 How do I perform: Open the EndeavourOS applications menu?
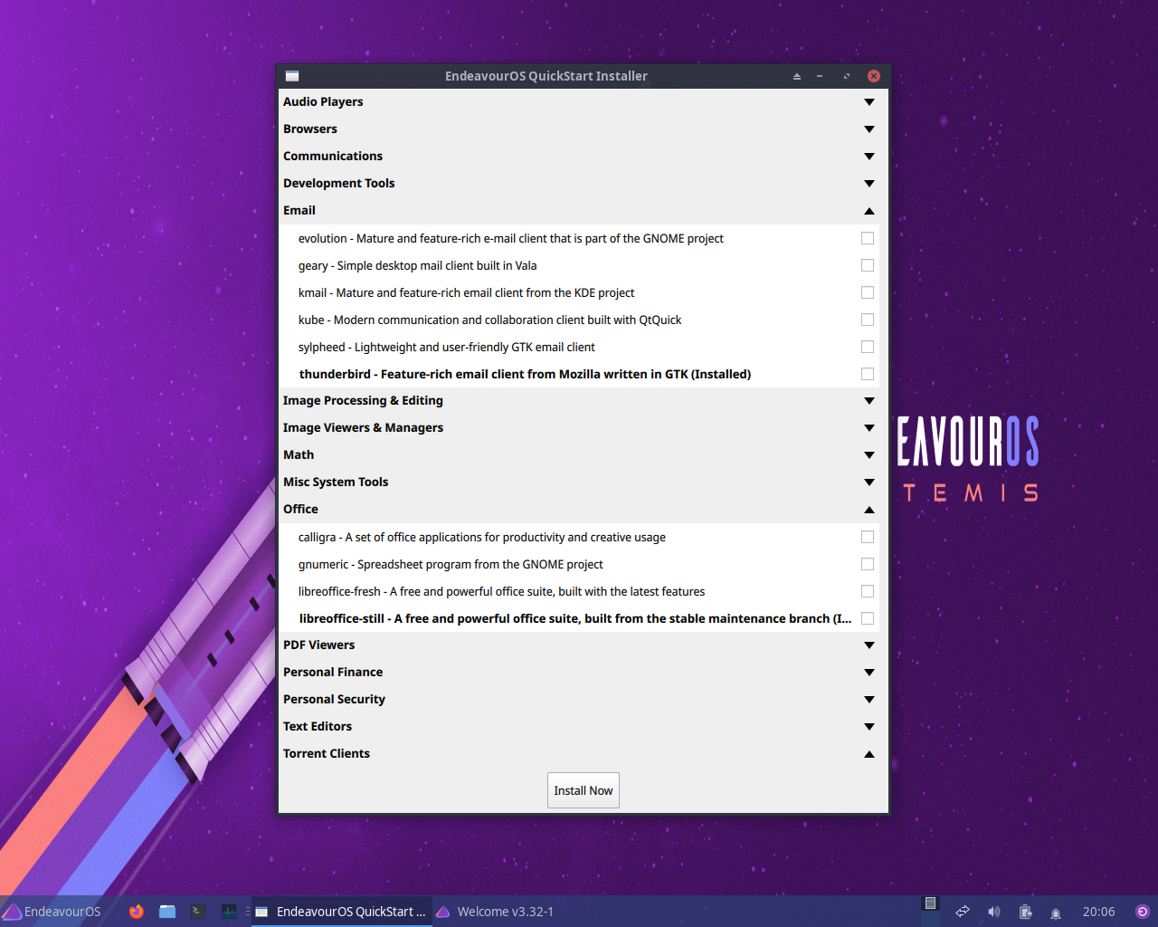(x=52, y=912)
